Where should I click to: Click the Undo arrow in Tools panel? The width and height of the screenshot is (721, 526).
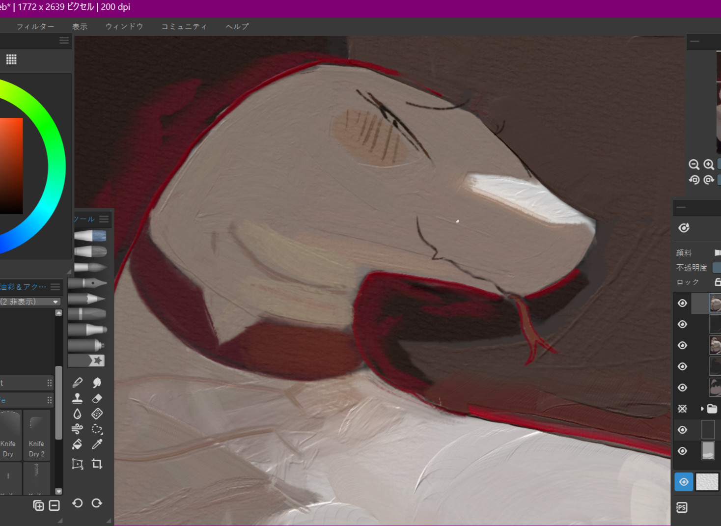77,503
